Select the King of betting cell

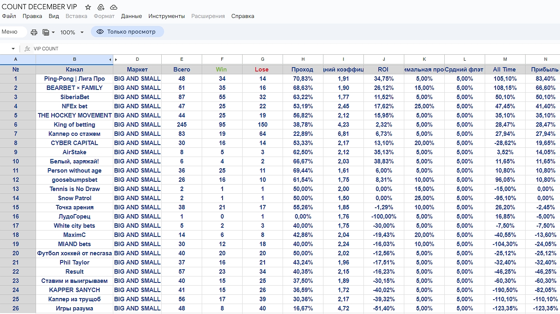coord(74,125)
